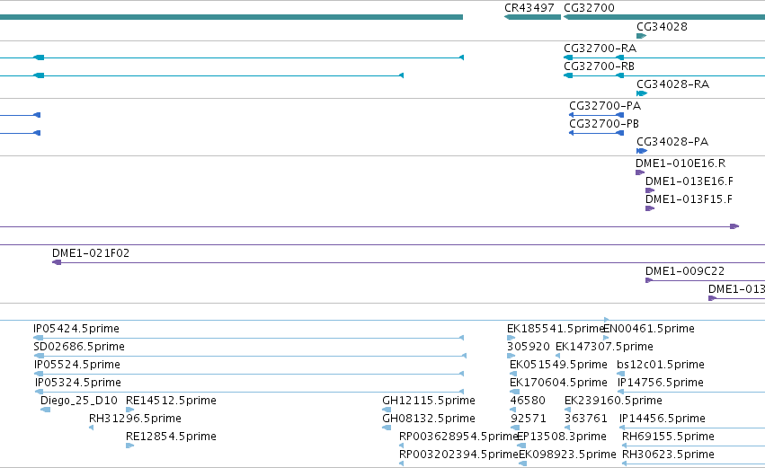This screenshot has width=765, height=468.
Task: Open the DME1-013E16.F feature label
Action: (689, 181)
